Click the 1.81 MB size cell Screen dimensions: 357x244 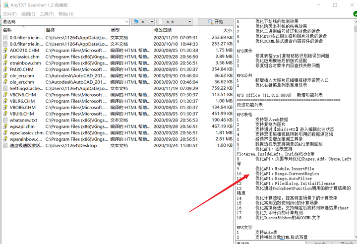[x=224, y=132]
